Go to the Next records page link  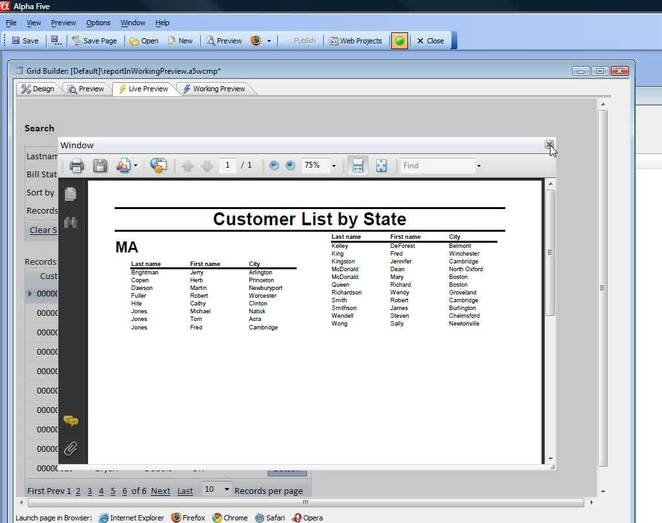(x=161, y=491)
